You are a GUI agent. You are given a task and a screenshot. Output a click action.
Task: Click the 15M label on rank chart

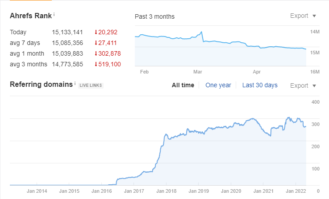tap(315, 53)
